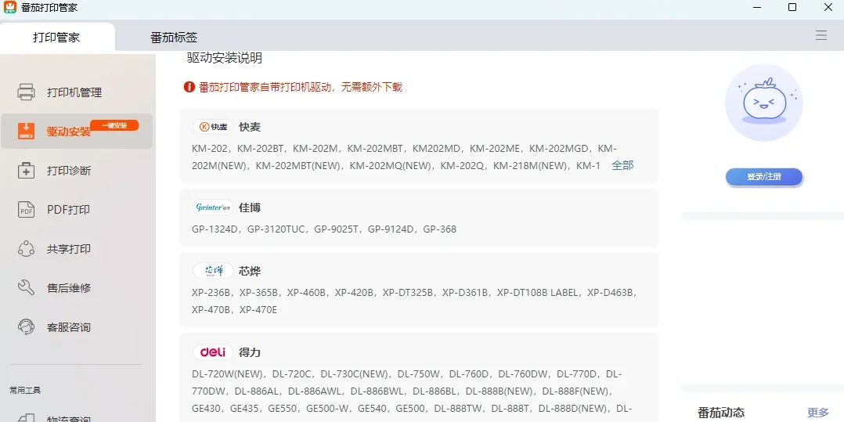This screenshot has width=844, height=422.
Task: Click the notice 番茄打印管家自带打印机驱动
Action: click(301, 87)
